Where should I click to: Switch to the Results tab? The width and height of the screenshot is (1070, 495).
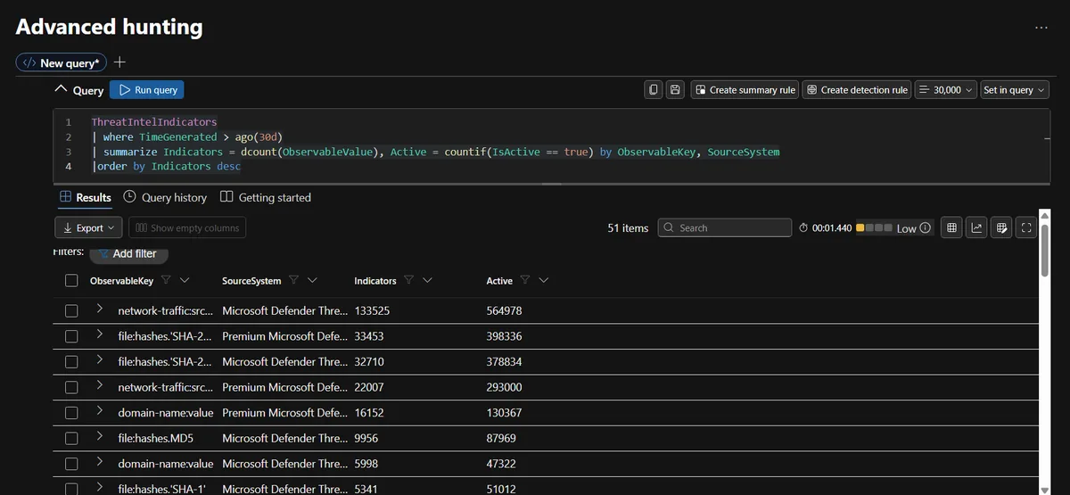(86, 197)
